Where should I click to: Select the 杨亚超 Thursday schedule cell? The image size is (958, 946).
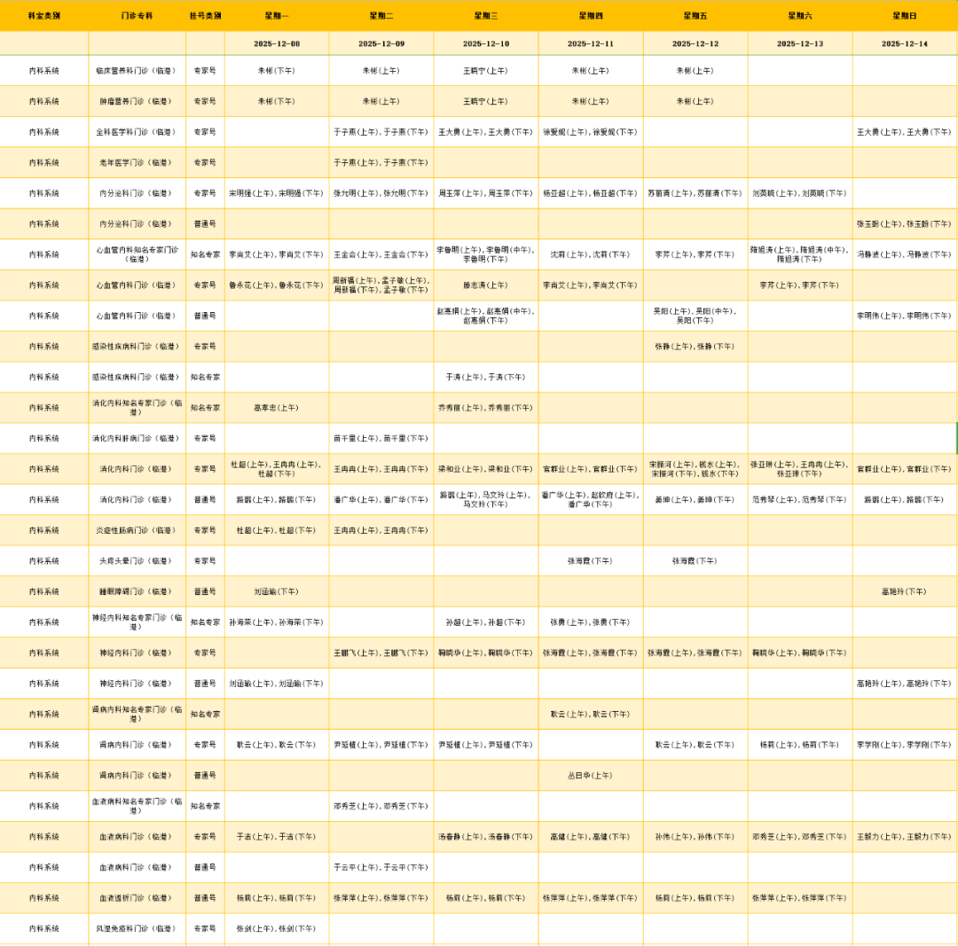(590, 193)
